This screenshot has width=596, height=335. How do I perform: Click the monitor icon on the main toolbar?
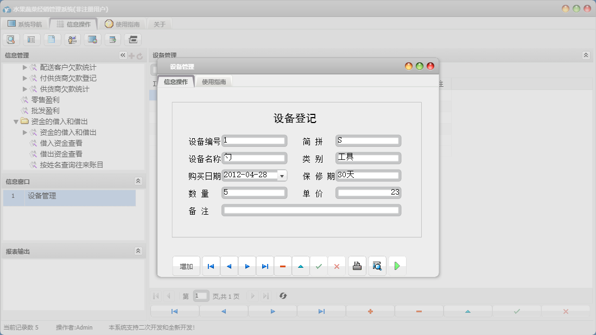92,39
